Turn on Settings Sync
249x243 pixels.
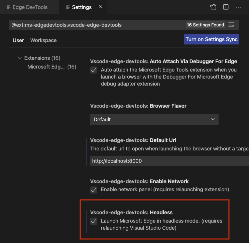[212, 39]
